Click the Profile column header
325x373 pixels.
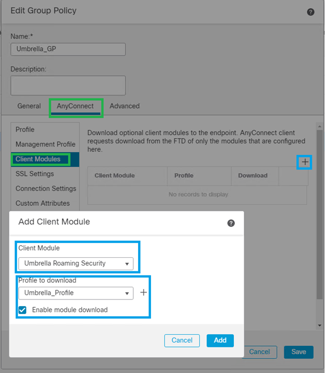pos(199,176)
